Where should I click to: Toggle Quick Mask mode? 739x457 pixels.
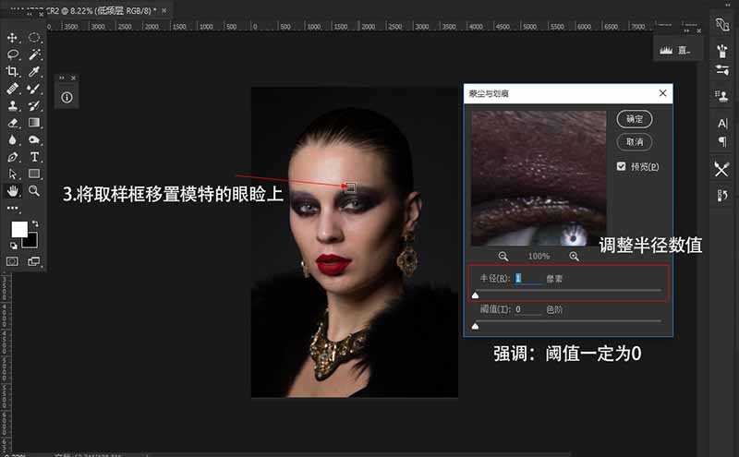click(x=13, y=261)
